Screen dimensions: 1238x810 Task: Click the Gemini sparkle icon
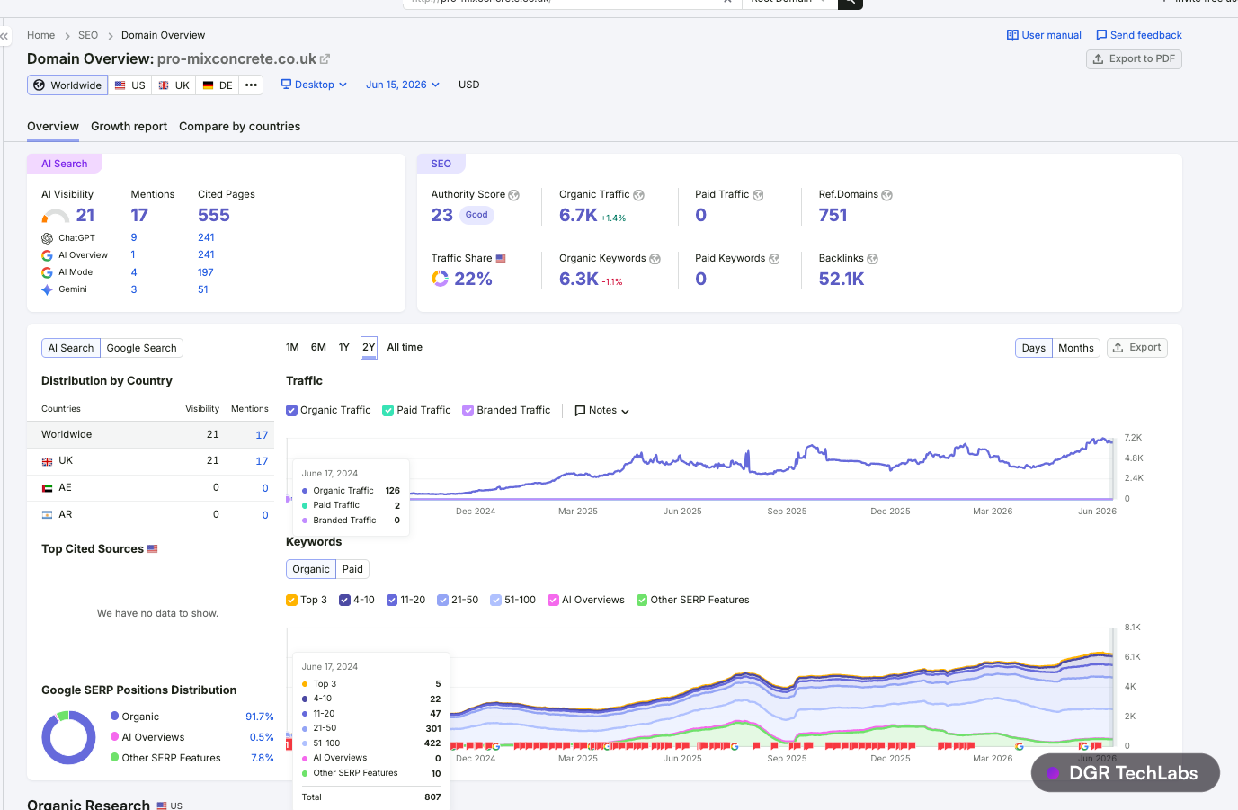click(47, 289)
